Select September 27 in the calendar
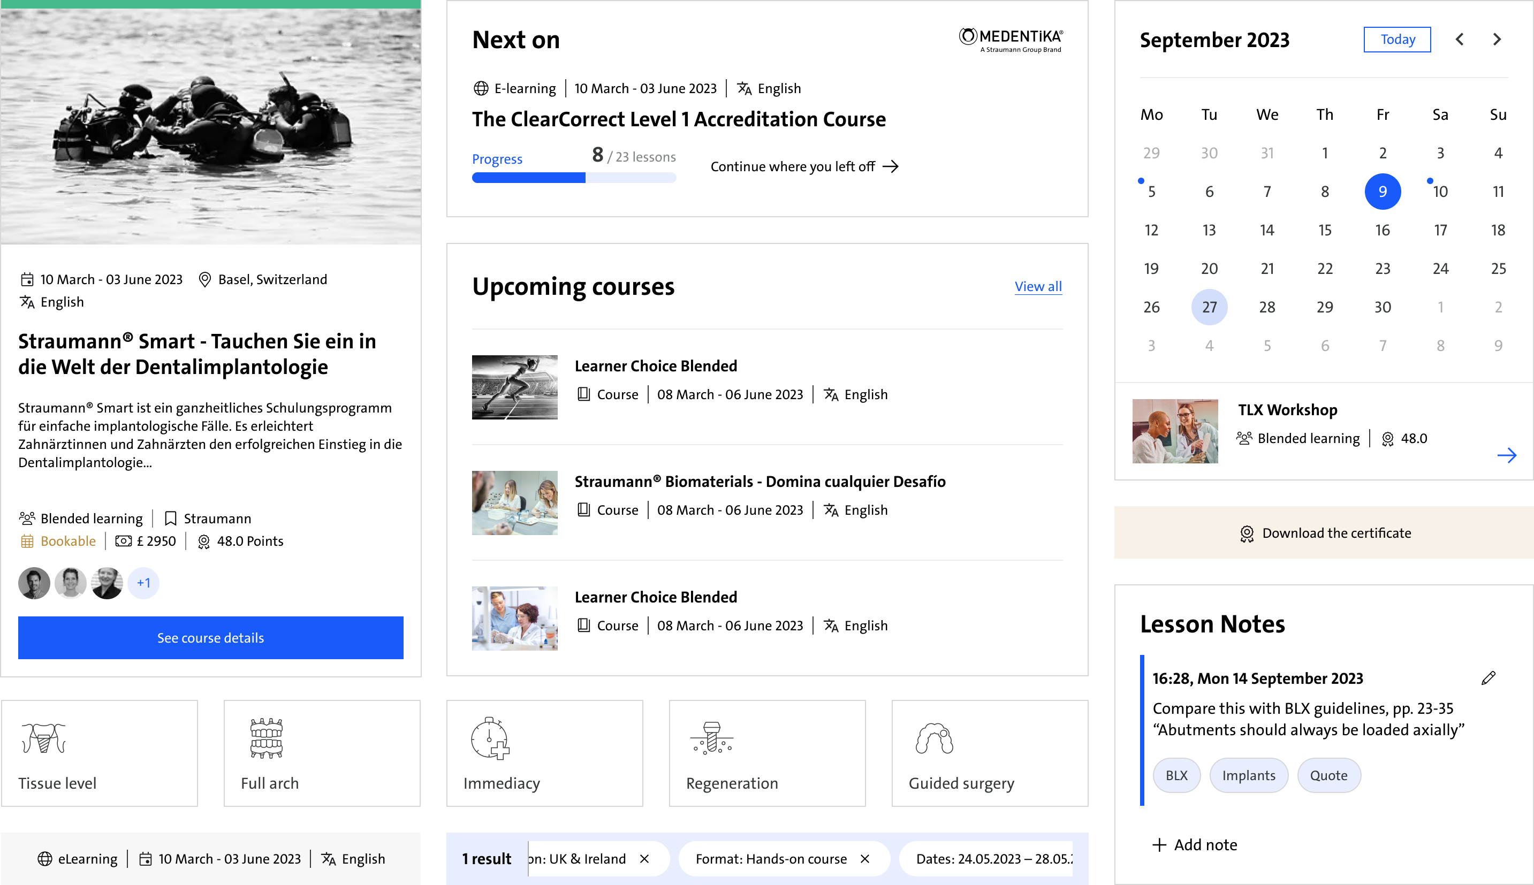Image resolution: width=1534 pixels, height=885 pixels. 1209,307
